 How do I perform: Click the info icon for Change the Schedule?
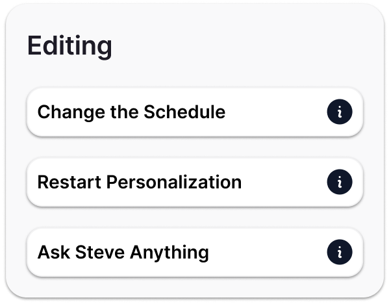pos(340,112)
